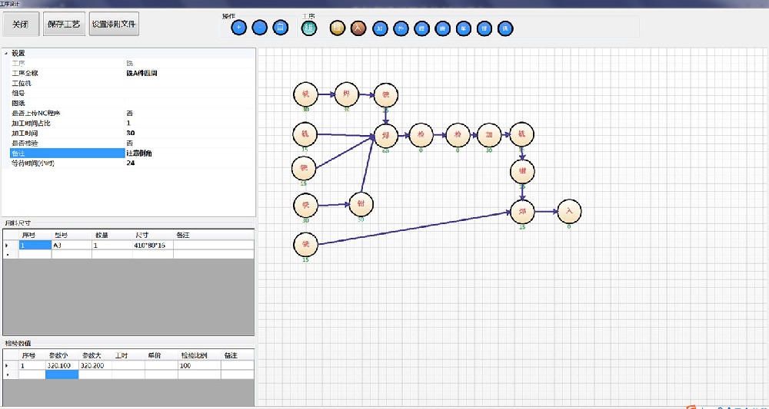Click the blue minus (-) operation icon

coord(260,28)
